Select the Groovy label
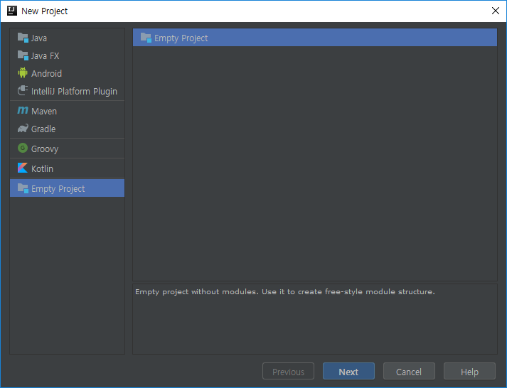The height and width of the screenshot is (388, 507). click(x=45, y=149)
